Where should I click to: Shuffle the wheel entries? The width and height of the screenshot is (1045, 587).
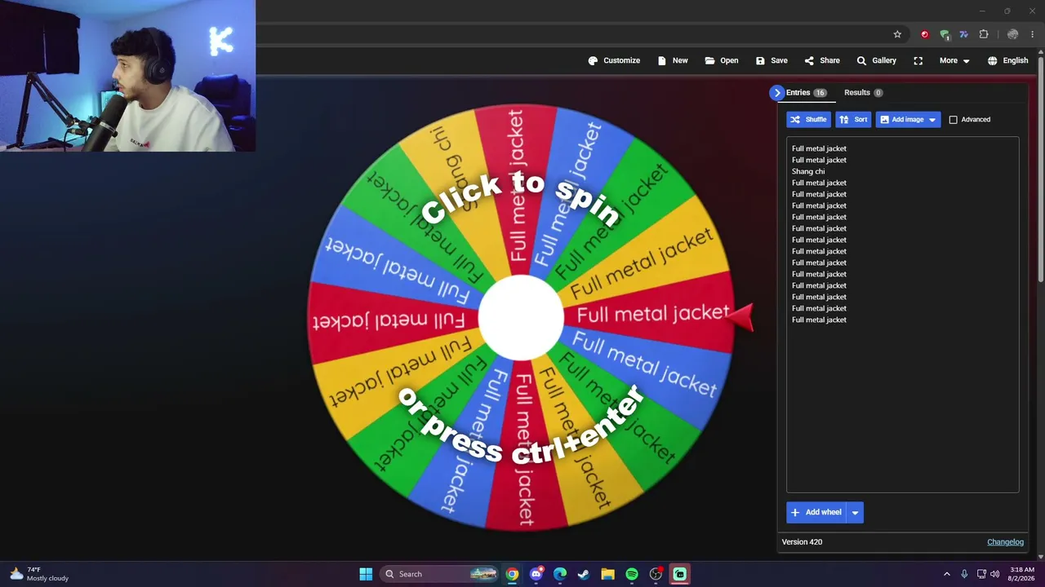pos(808,120)
